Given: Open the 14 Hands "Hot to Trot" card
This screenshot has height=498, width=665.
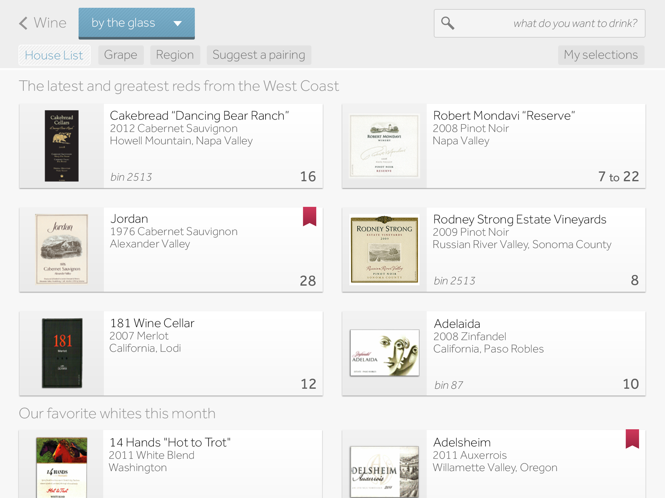Looking at the screenshot, I should (x=211, y=464).
